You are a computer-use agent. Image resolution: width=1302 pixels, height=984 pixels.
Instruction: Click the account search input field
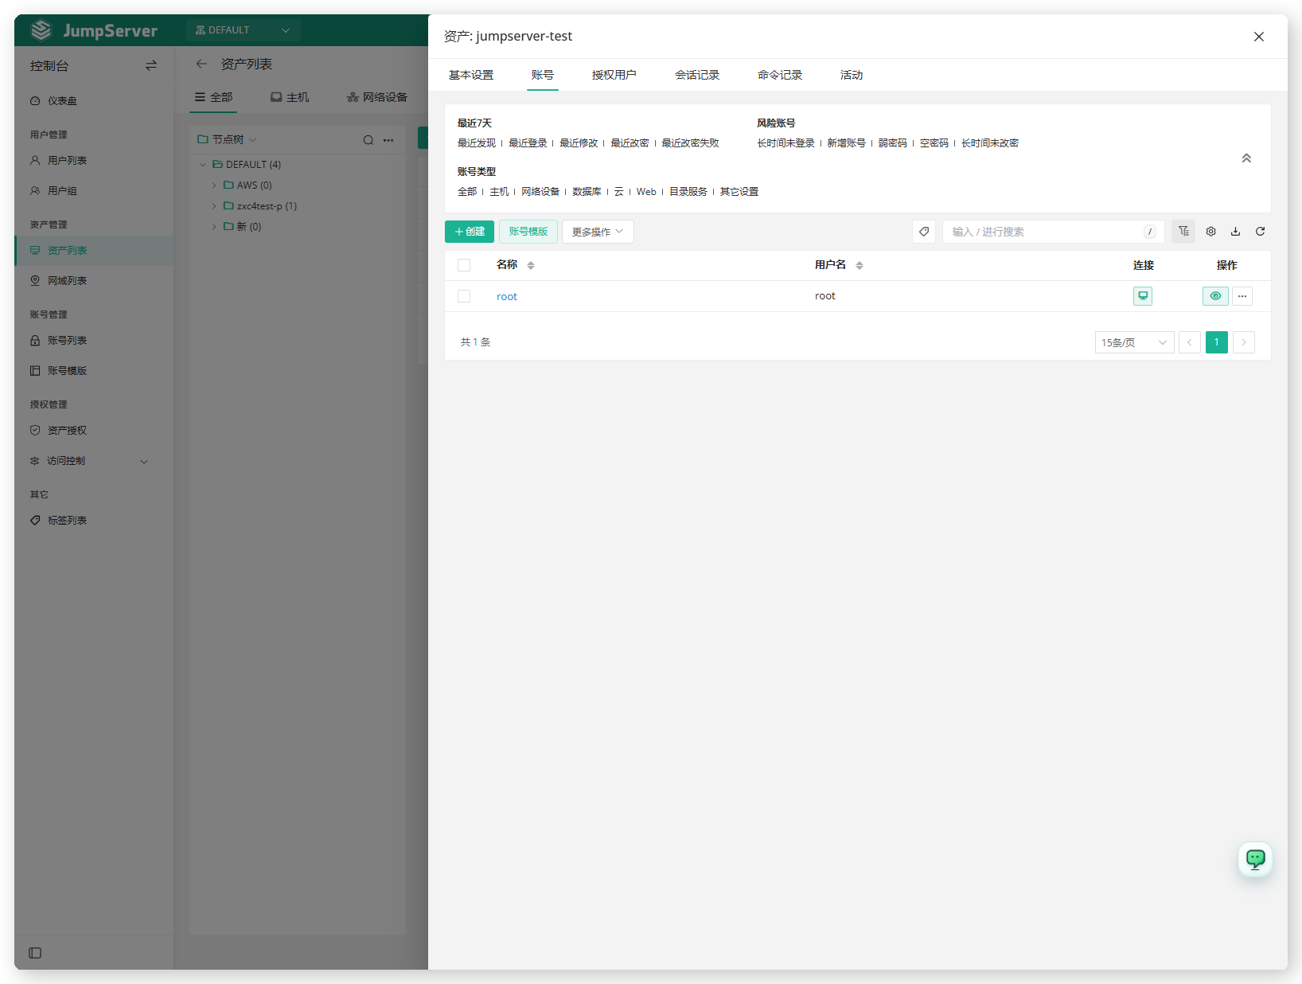pos(1053,232)
